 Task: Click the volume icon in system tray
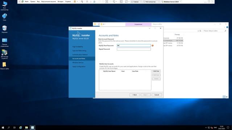[x=212, y=127]
